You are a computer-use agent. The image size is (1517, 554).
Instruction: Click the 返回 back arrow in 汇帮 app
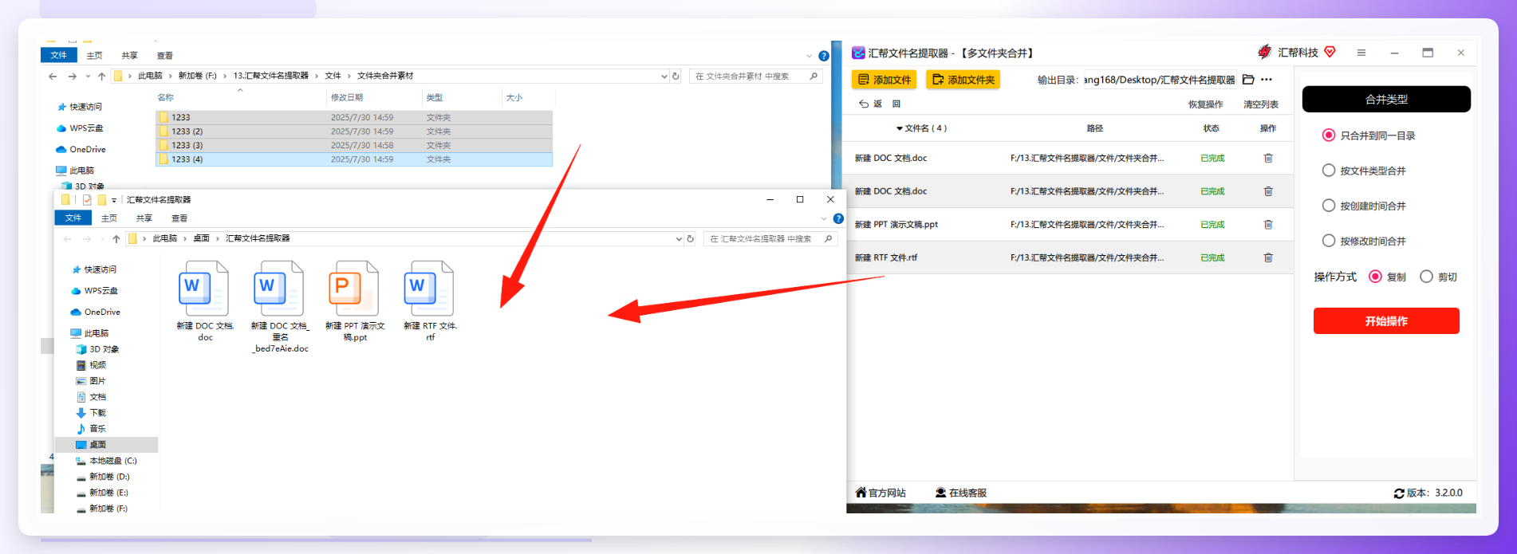point(864,104)
